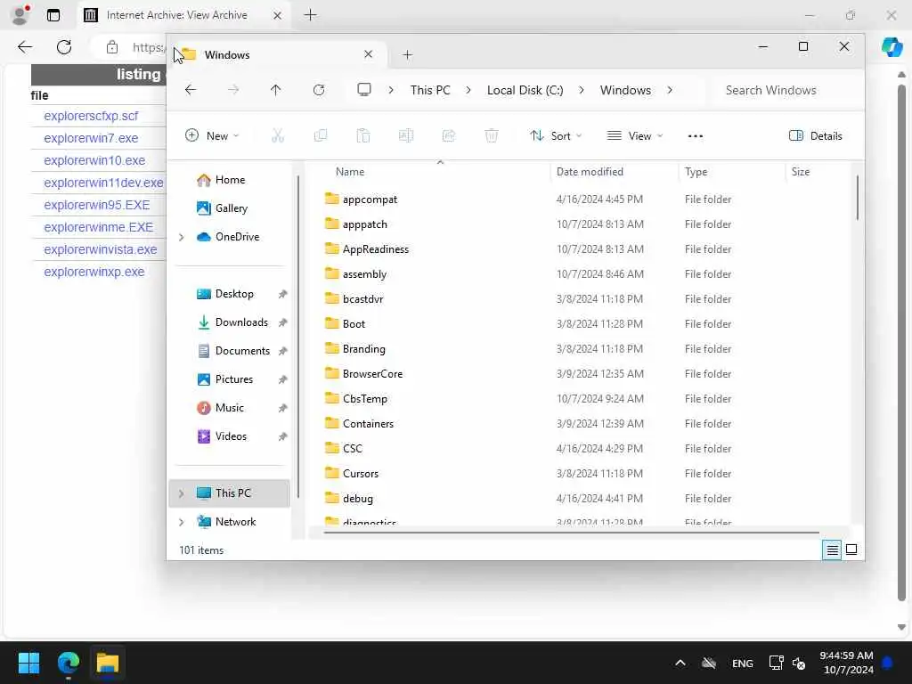Select the Windows tab in Explorer
The image size is (912, 684).
(279, 54)
